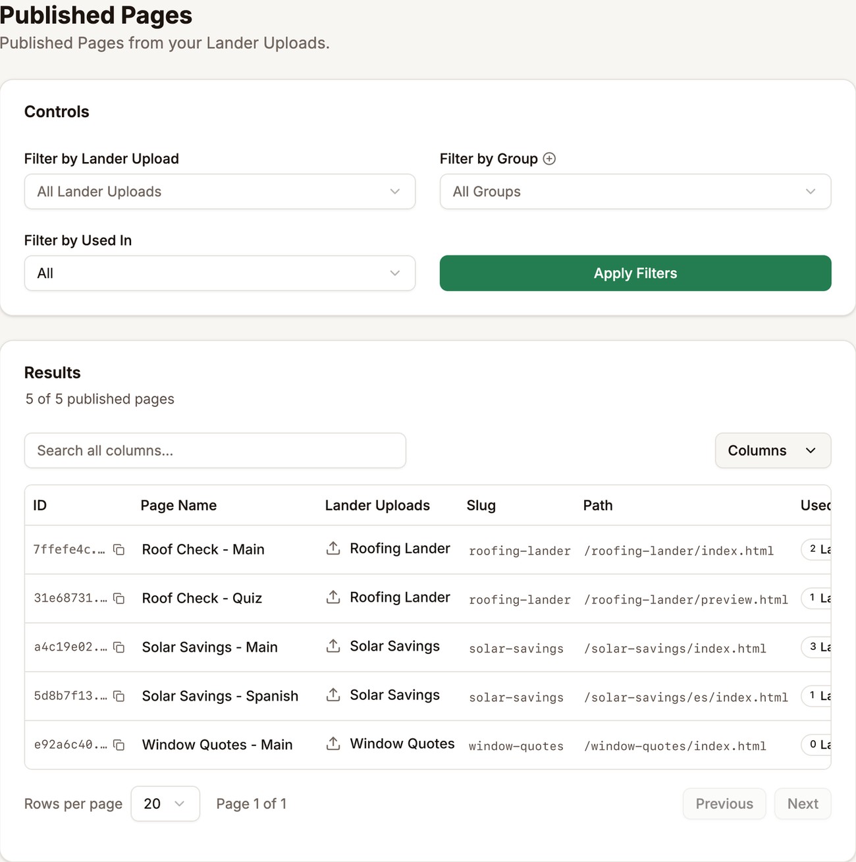Click upload icon in Solar Savings - Spanish row
This screenshot has height=862, width=856.
click(x=333, y=694)
